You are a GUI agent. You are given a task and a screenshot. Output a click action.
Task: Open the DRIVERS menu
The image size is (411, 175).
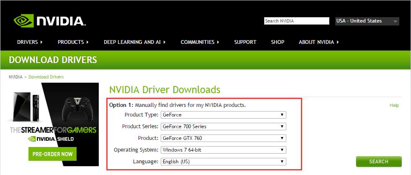30,42
